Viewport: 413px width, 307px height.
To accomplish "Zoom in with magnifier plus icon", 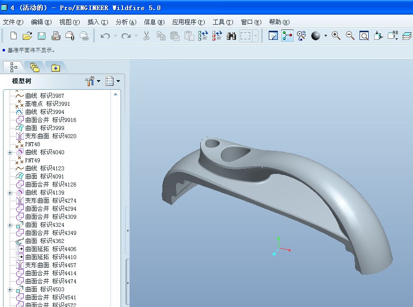I will pyautogui.click(x=336, y=36).
